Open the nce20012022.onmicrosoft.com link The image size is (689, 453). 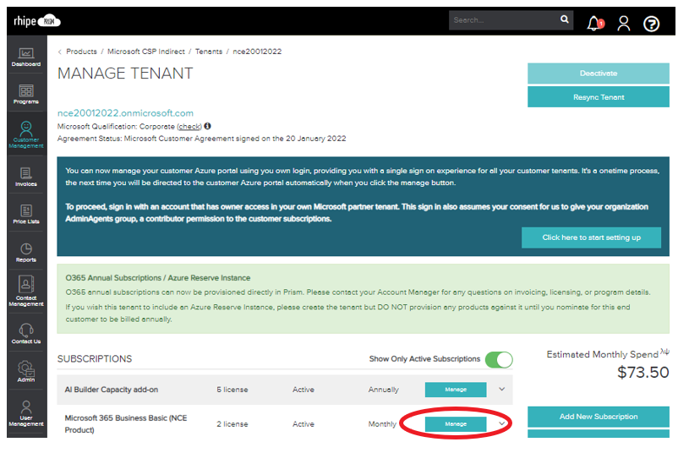tap(125, 113)
